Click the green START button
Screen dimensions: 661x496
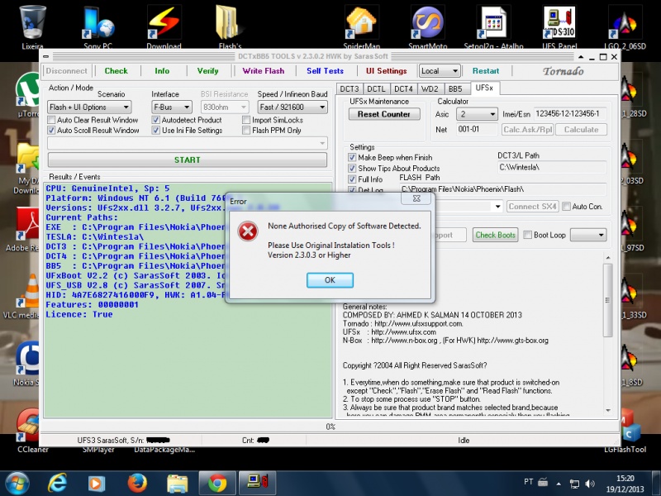click(188, 160)
